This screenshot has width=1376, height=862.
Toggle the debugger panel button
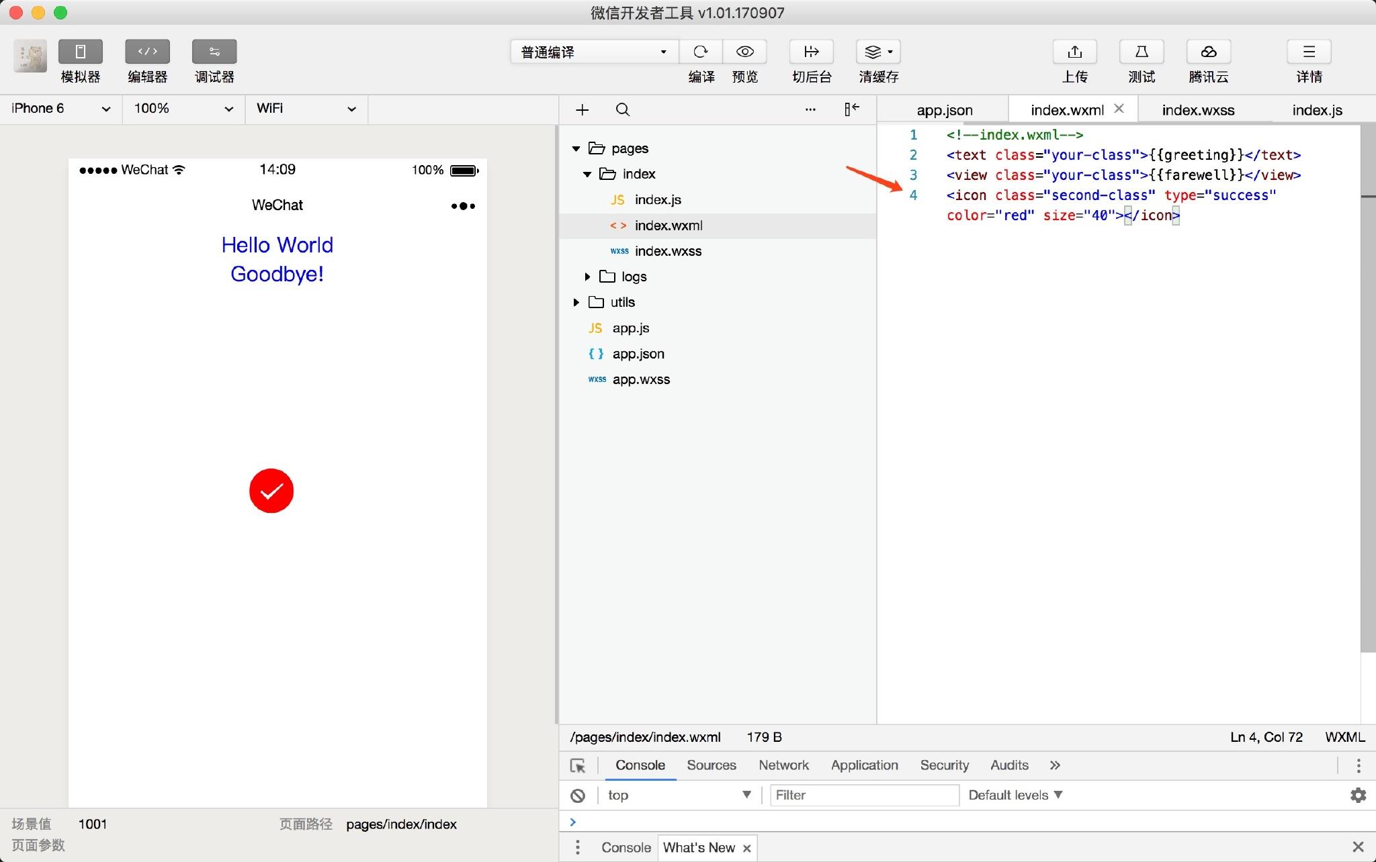click(214, 52)
